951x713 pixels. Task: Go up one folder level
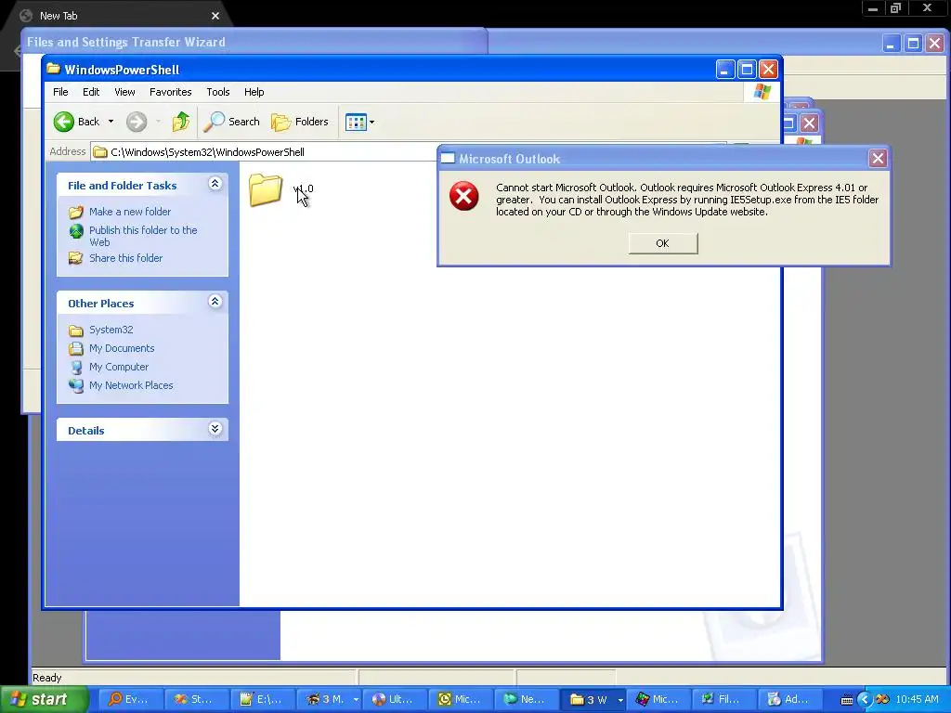pyautogui.click(x=181, y=122)
